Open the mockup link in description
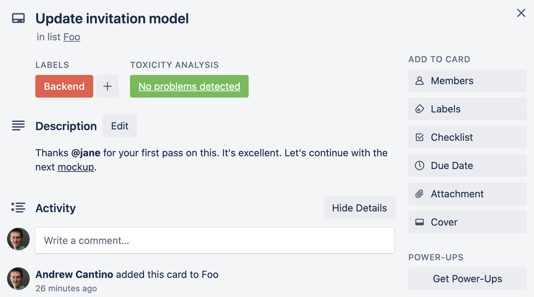The image size is (534, 297). tap(76, 167)
